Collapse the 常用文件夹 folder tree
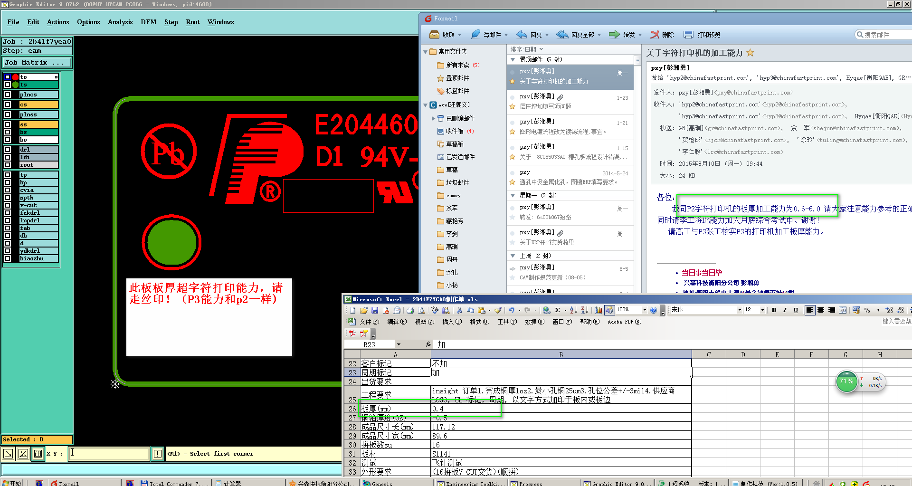 425,52
